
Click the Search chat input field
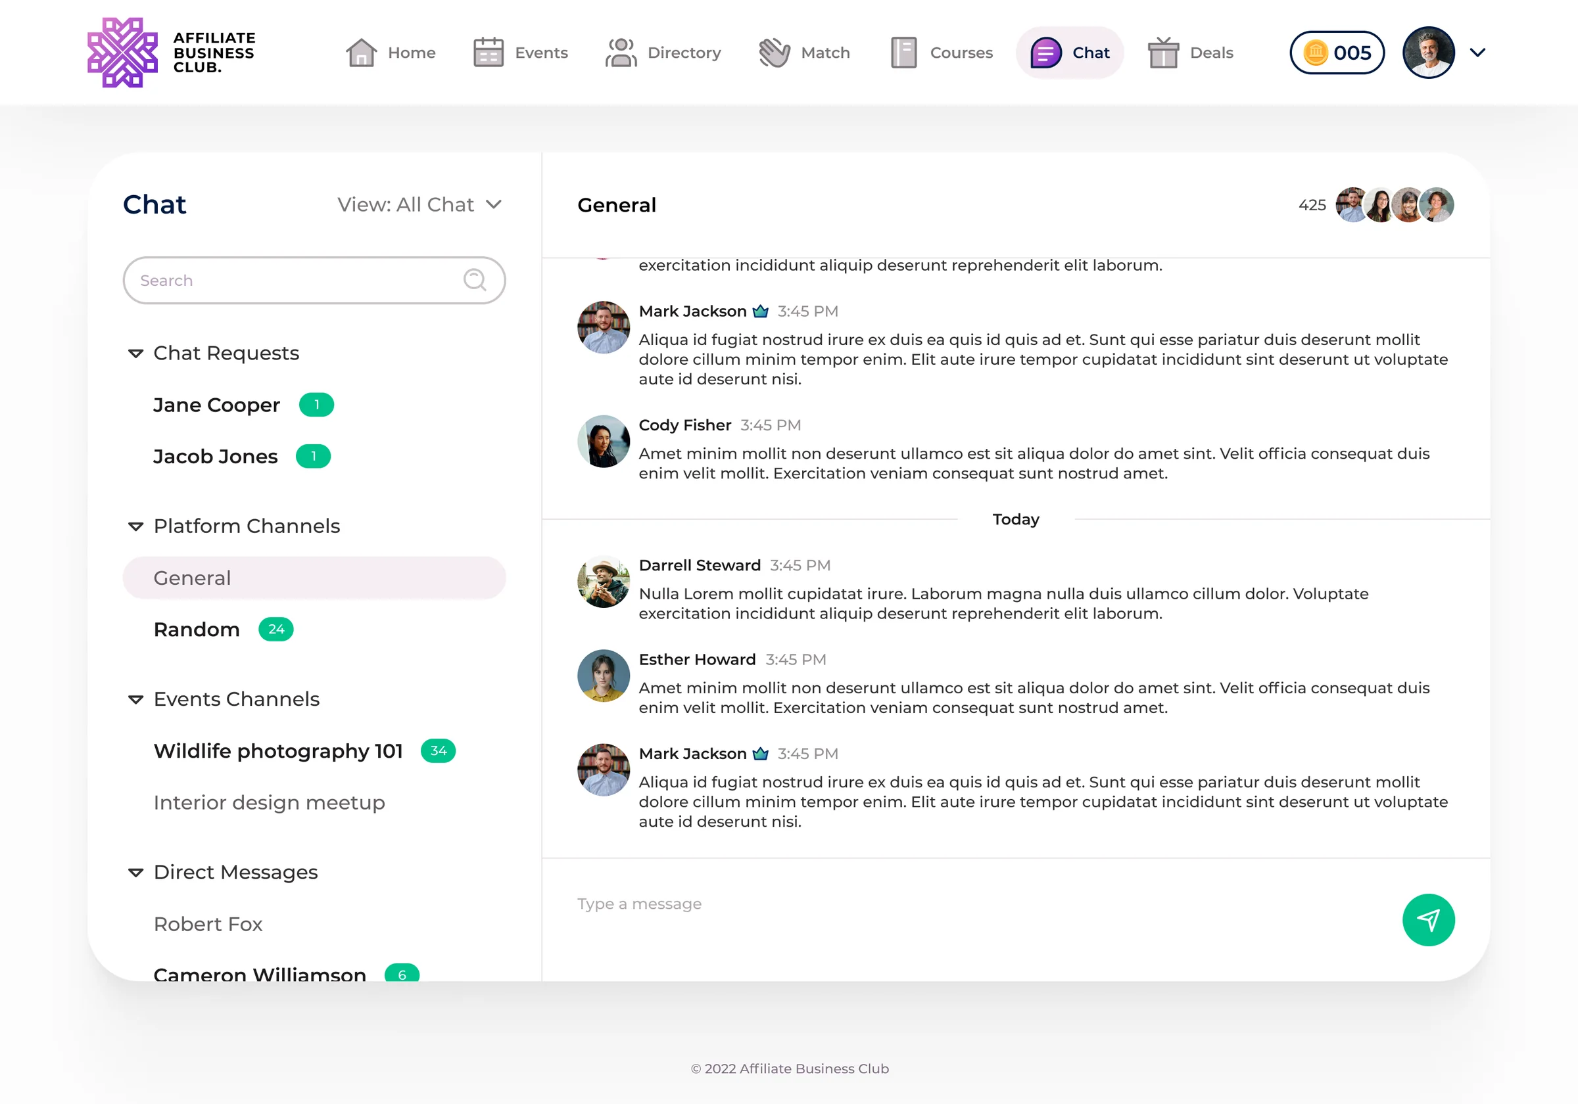(x=314, y=279)
